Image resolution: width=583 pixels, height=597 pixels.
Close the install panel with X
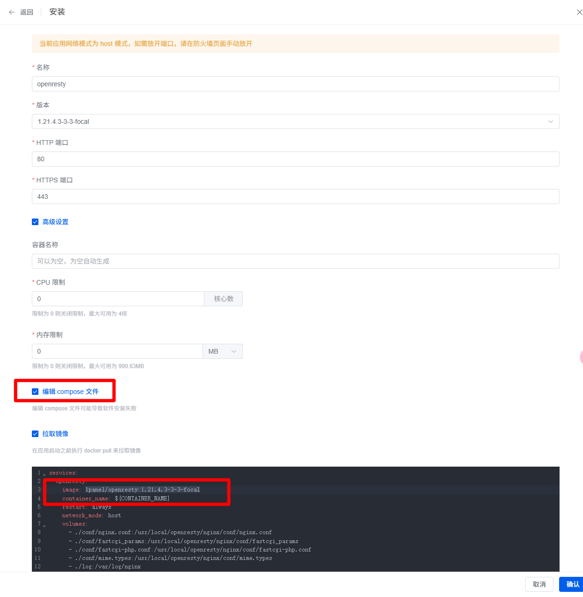(579, 12)
